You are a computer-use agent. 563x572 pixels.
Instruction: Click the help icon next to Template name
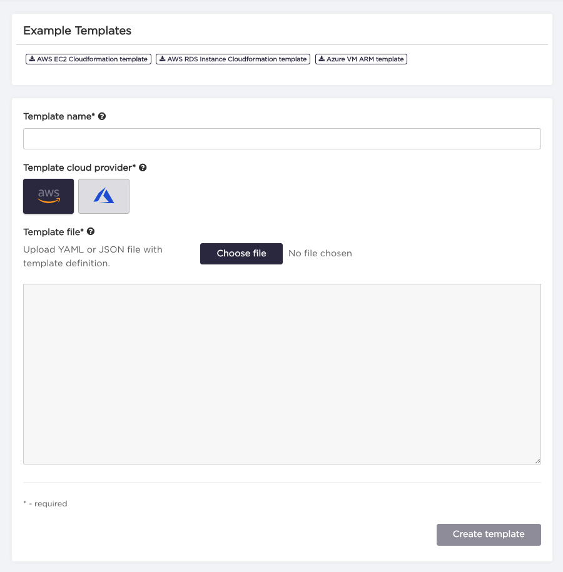click(x=102, y=116)
